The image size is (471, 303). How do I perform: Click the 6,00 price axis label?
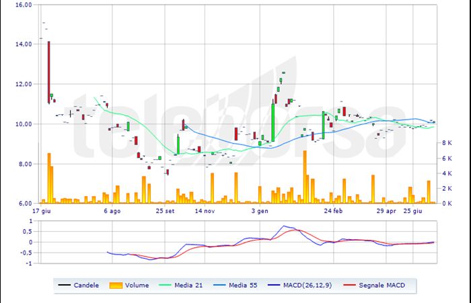pos(25,204)
